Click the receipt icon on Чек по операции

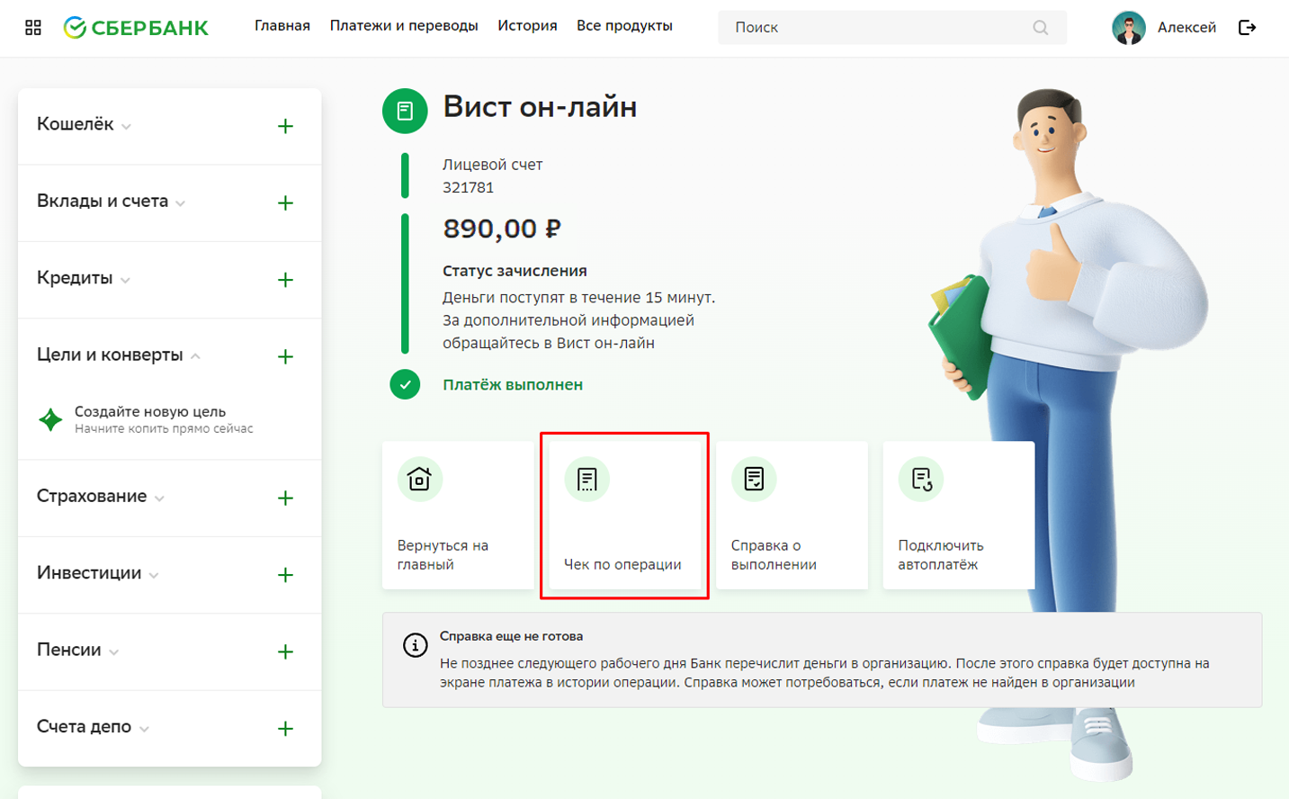(586, 480)
